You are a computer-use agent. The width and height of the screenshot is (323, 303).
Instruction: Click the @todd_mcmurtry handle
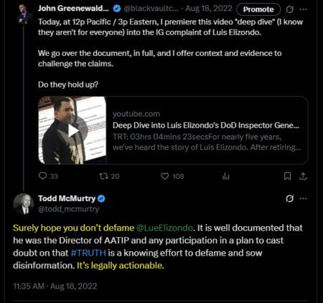(x=68, y=209)
